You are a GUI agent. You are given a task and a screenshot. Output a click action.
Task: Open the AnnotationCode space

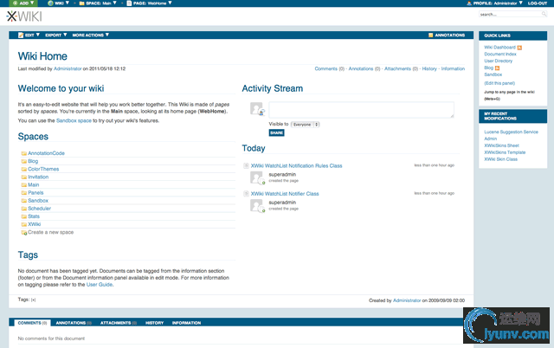46,153
